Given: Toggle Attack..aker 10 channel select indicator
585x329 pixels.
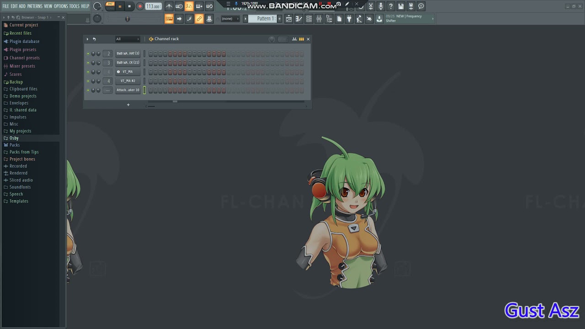Looking at the screenshot, I should [x=144, y=90].
